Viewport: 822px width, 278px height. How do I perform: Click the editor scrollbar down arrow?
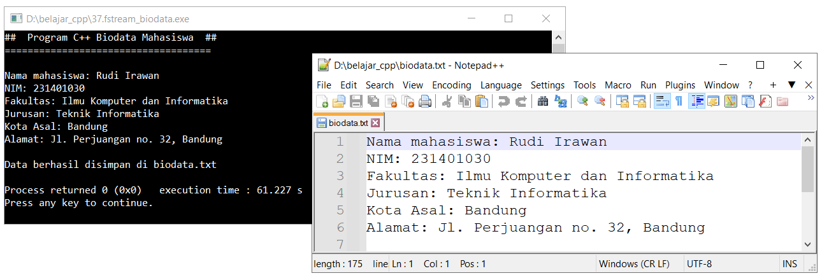pos(808,244)
